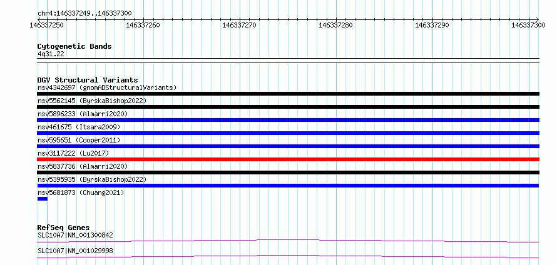Click ruler position 146337270
557x265 pixels.
pyautogui.click(x=240, y=25)
